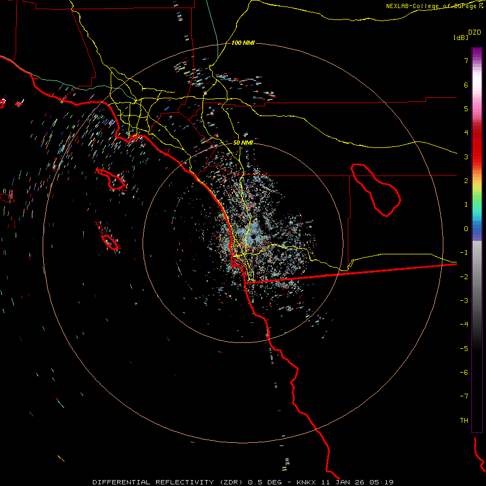This screenshot has height=486, width=486.
Task: Click the black radar site dot at the ring center
Action: click(253, 237)
